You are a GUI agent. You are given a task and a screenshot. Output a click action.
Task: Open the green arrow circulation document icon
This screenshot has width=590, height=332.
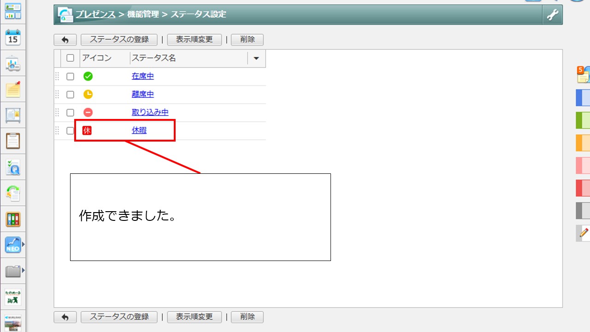point(13,193)
